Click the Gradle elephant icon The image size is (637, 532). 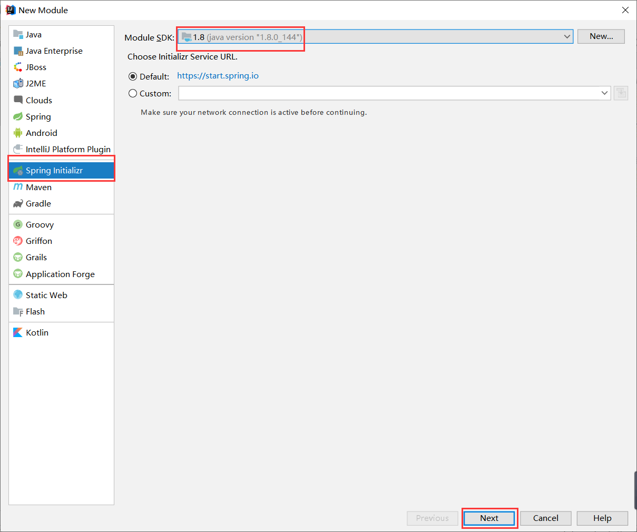tap(18, 204)
